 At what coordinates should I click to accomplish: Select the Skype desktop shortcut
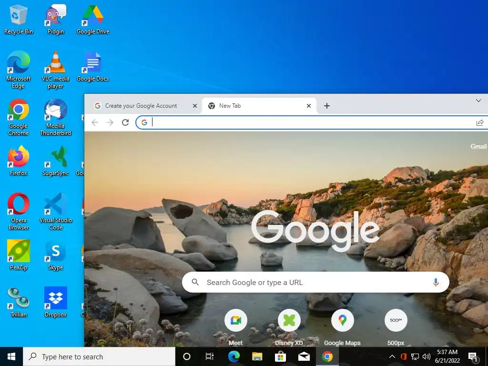55,255
